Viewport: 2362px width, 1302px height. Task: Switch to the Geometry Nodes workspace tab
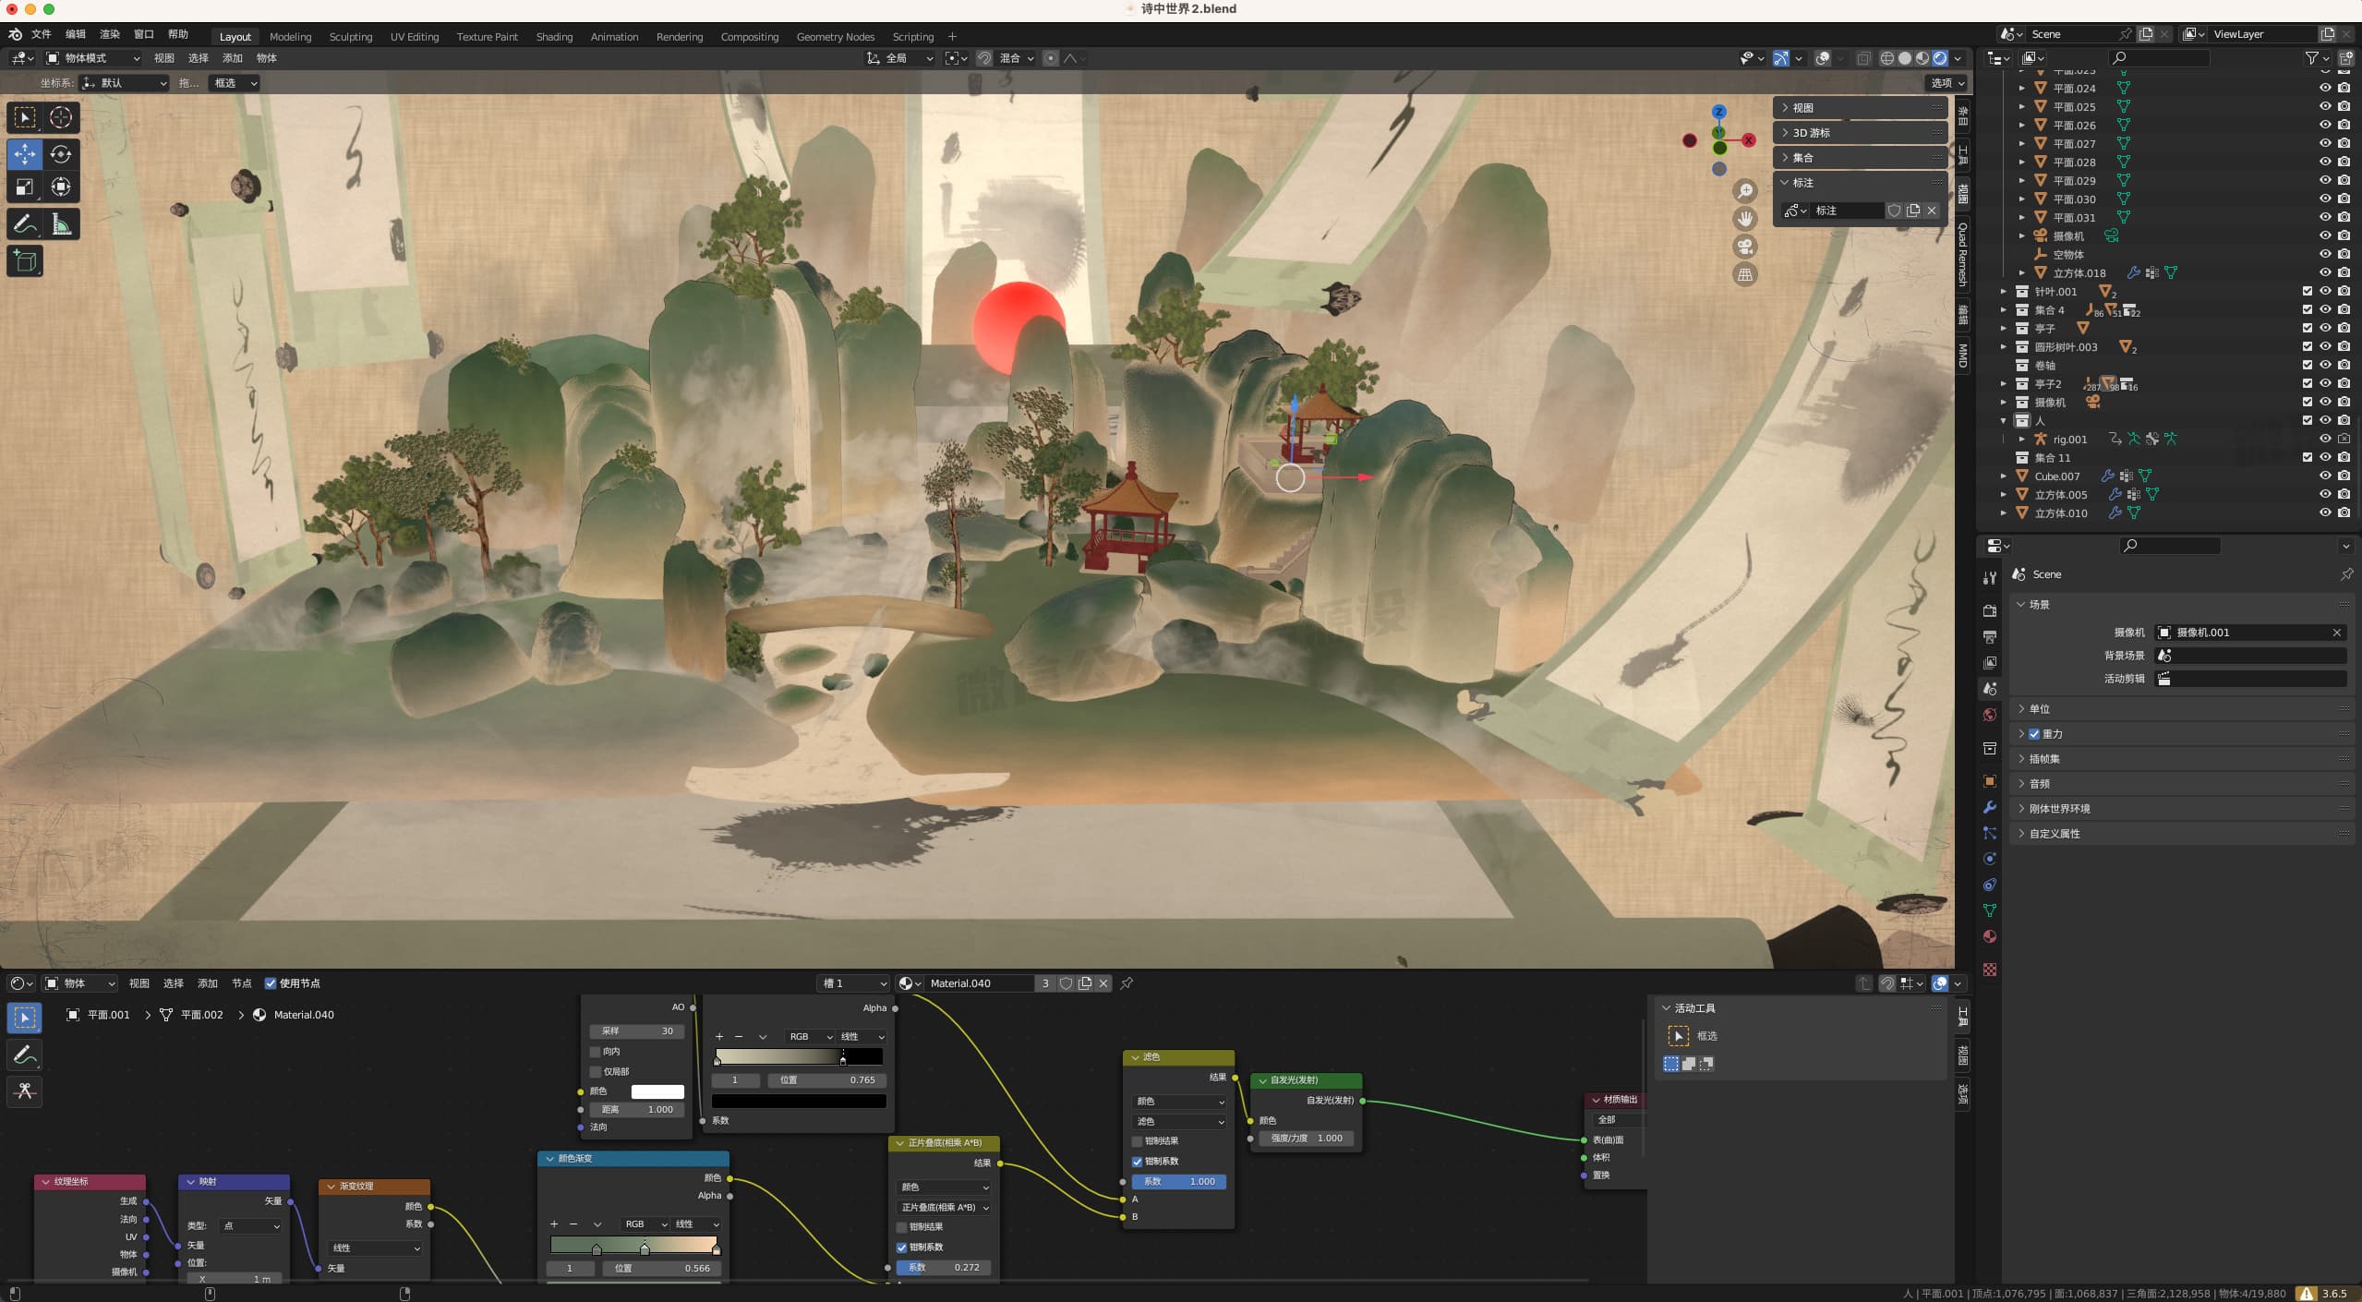coord(835,37)
